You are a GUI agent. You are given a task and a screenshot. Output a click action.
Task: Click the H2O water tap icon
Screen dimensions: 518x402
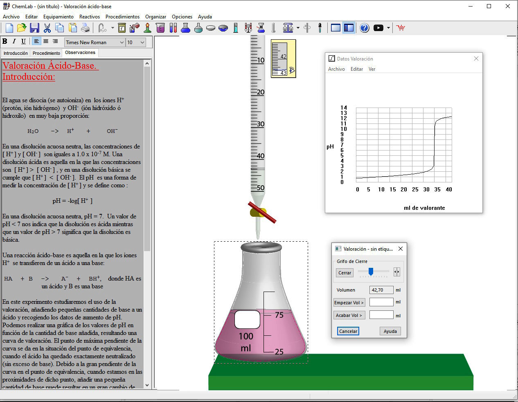[x=102, y=28]
